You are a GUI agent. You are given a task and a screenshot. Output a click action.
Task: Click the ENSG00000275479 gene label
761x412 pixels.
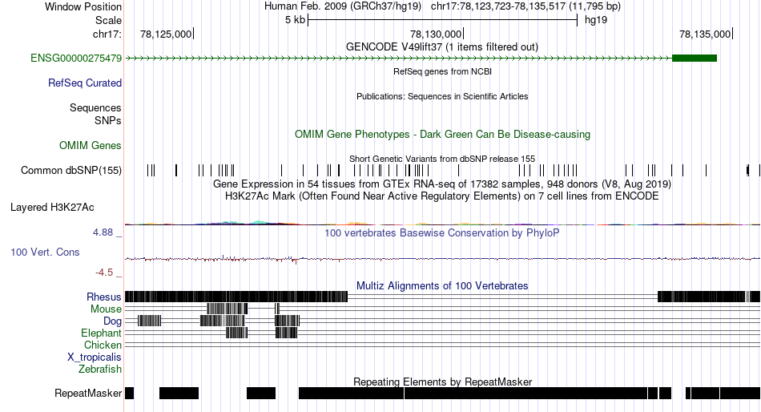76,59
